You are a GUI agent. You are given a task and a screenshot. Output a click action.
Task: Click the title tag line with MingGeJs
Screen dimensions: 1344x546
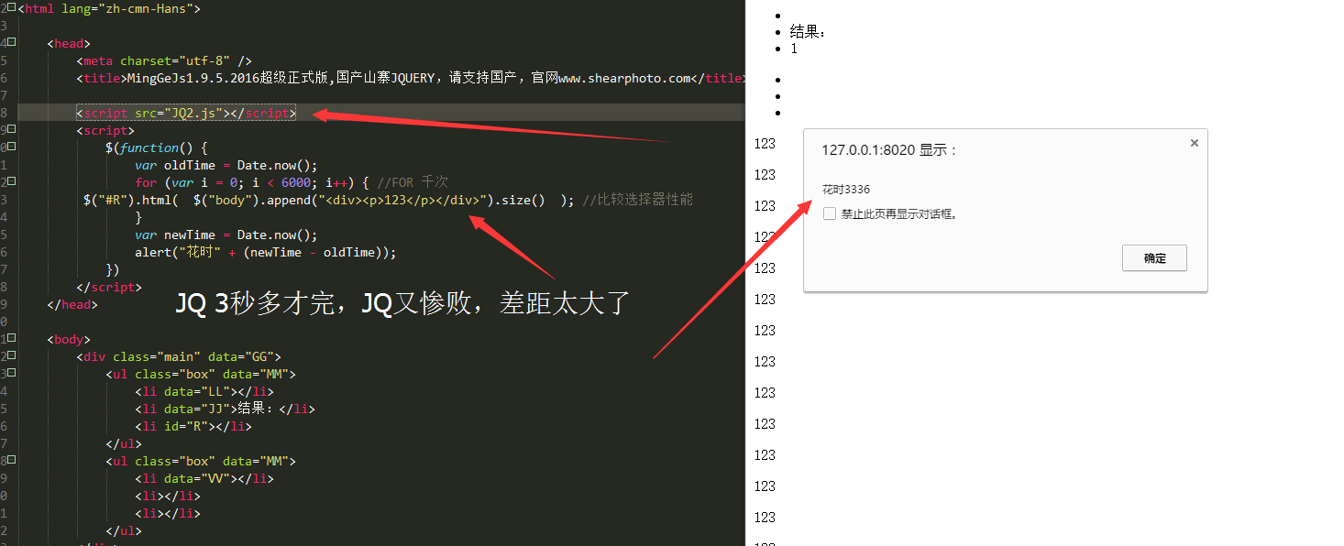coord(412,78)
